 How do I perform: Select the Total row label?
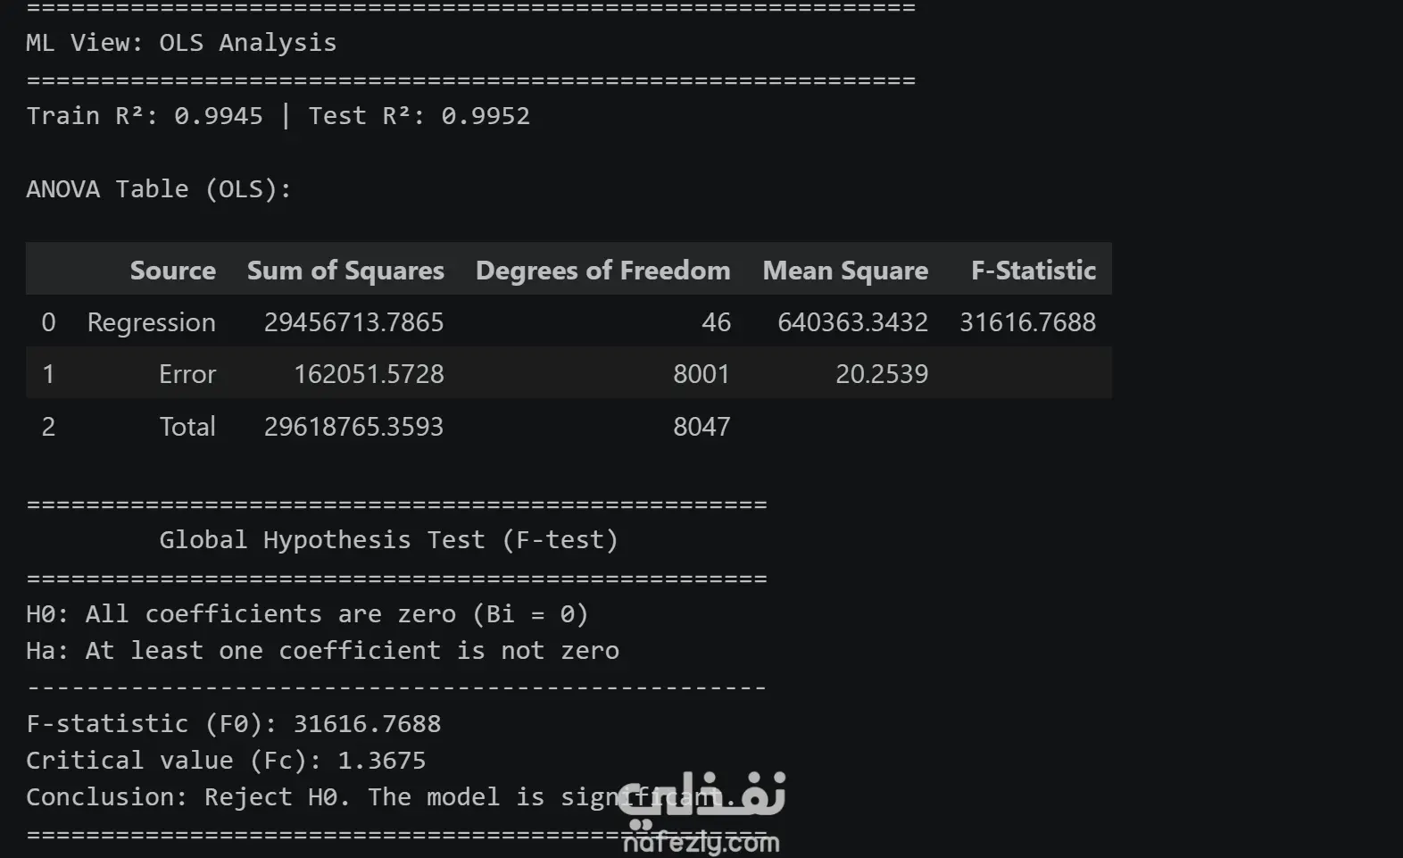pyautogui.click(x=187, y=426)
